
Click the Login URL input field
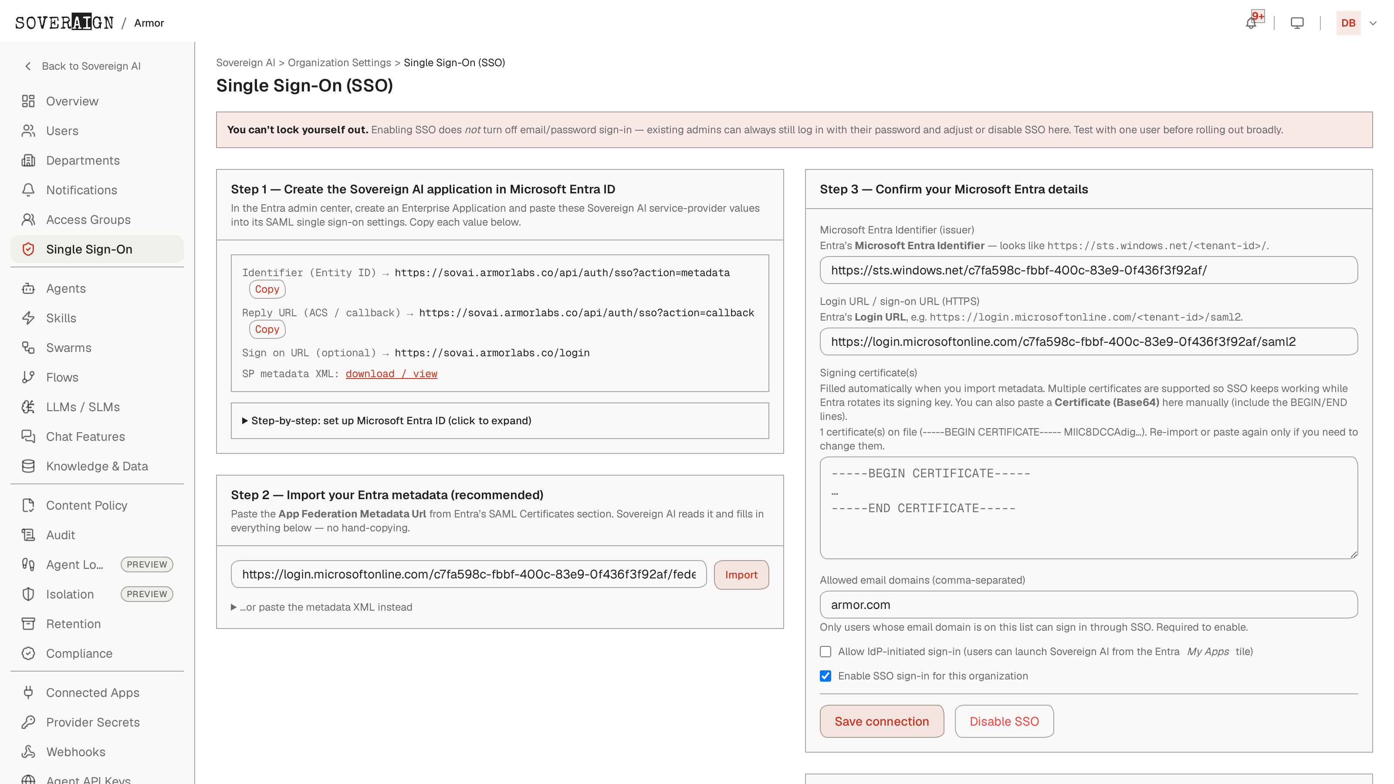pyautogui.click(x=1089, y=341)
